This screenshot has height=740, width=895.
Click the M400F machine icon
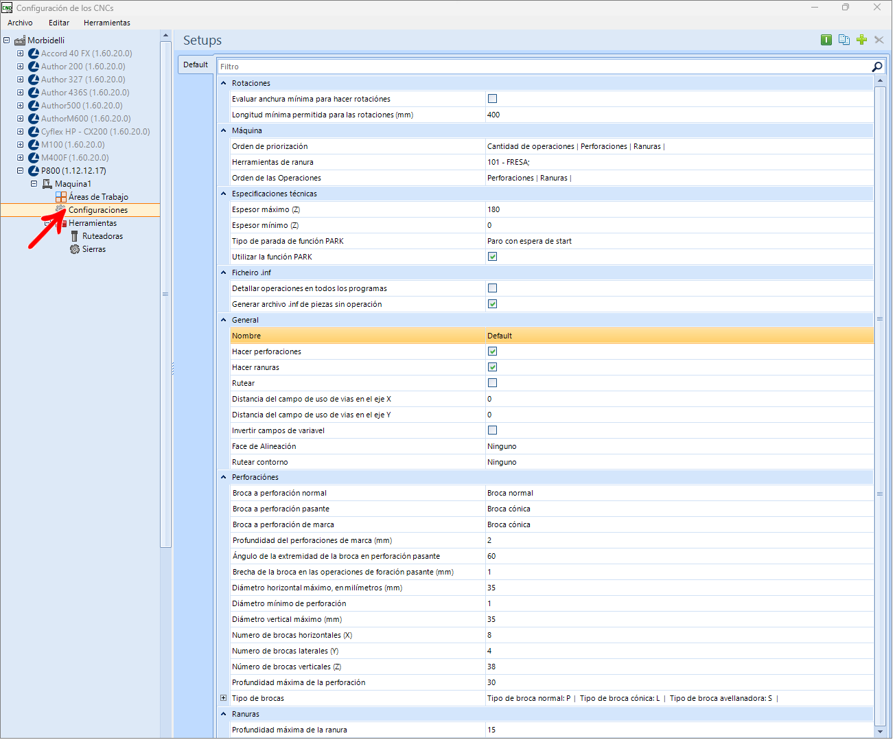34,158
